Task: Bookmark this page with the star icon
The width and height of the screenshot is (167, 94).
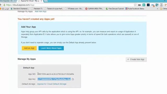Action: [x=135, y=5]
